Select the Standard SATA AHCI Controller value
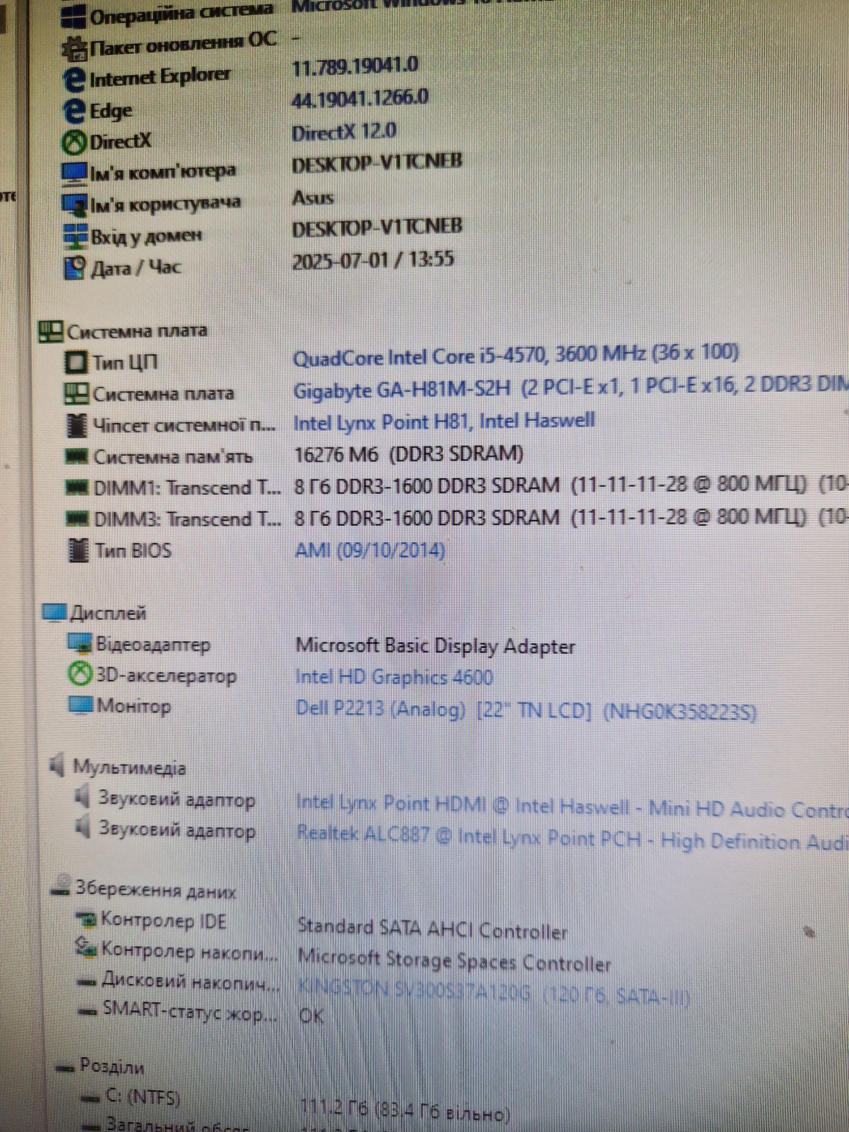This screenshot has width=849, height=1132. click(x=433, y=928)
